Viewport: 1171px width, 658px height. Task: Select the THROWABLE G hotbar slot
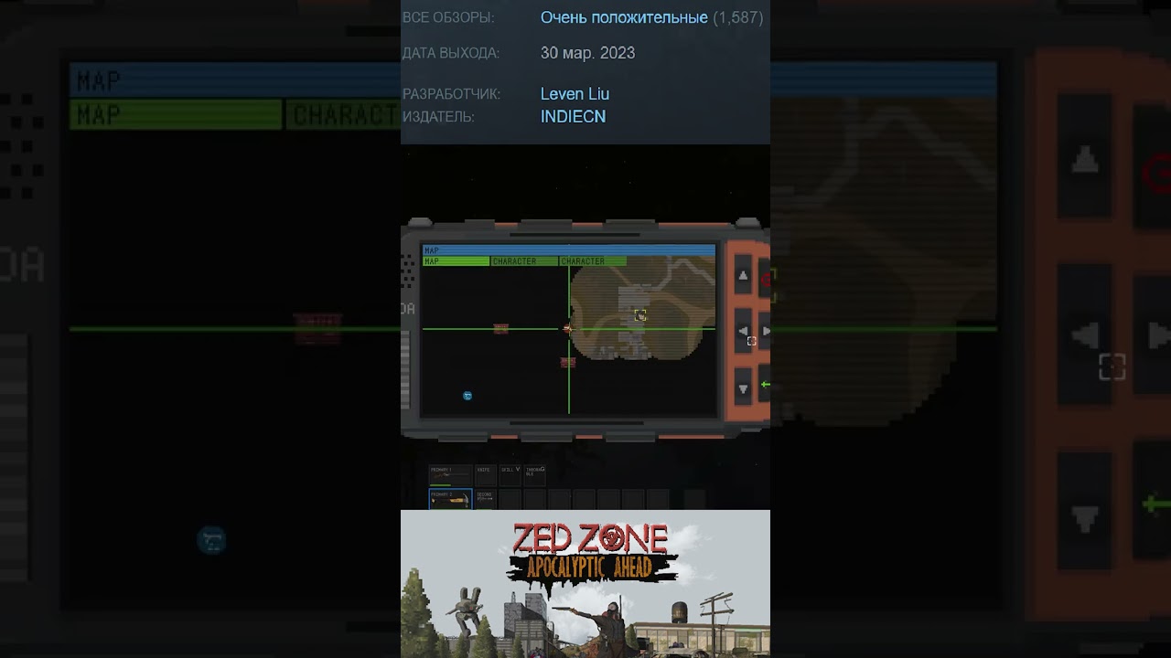[535, 475]
